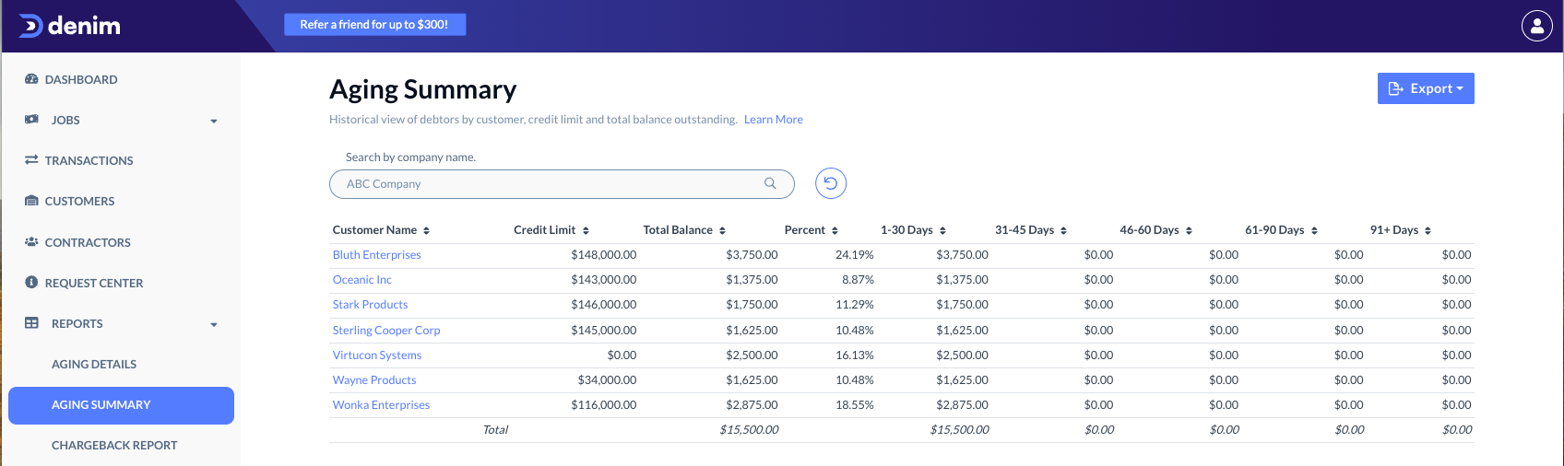Click the denim logo
Image resolution: width=1564 pixels, height=466 pixels.
pos(70,26)
